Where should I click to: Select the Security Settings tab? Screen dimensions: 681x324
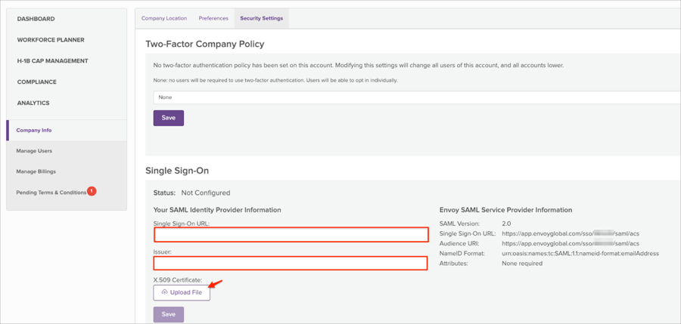pos(261,18)
